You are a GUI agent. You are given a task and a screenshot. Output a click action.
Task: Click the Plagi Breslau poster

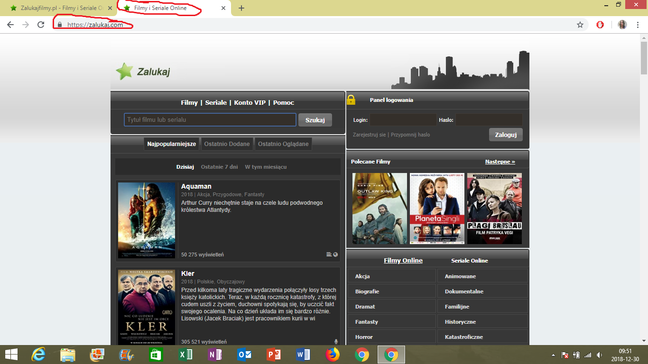tap(494, 209)
